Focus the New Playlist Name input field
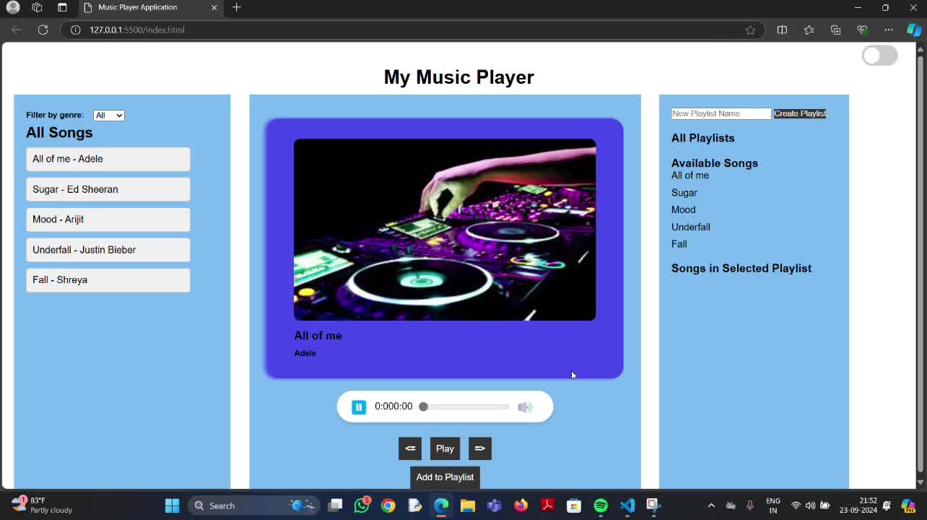This screenshot has height=520, width=927. [x=721, y=113]
